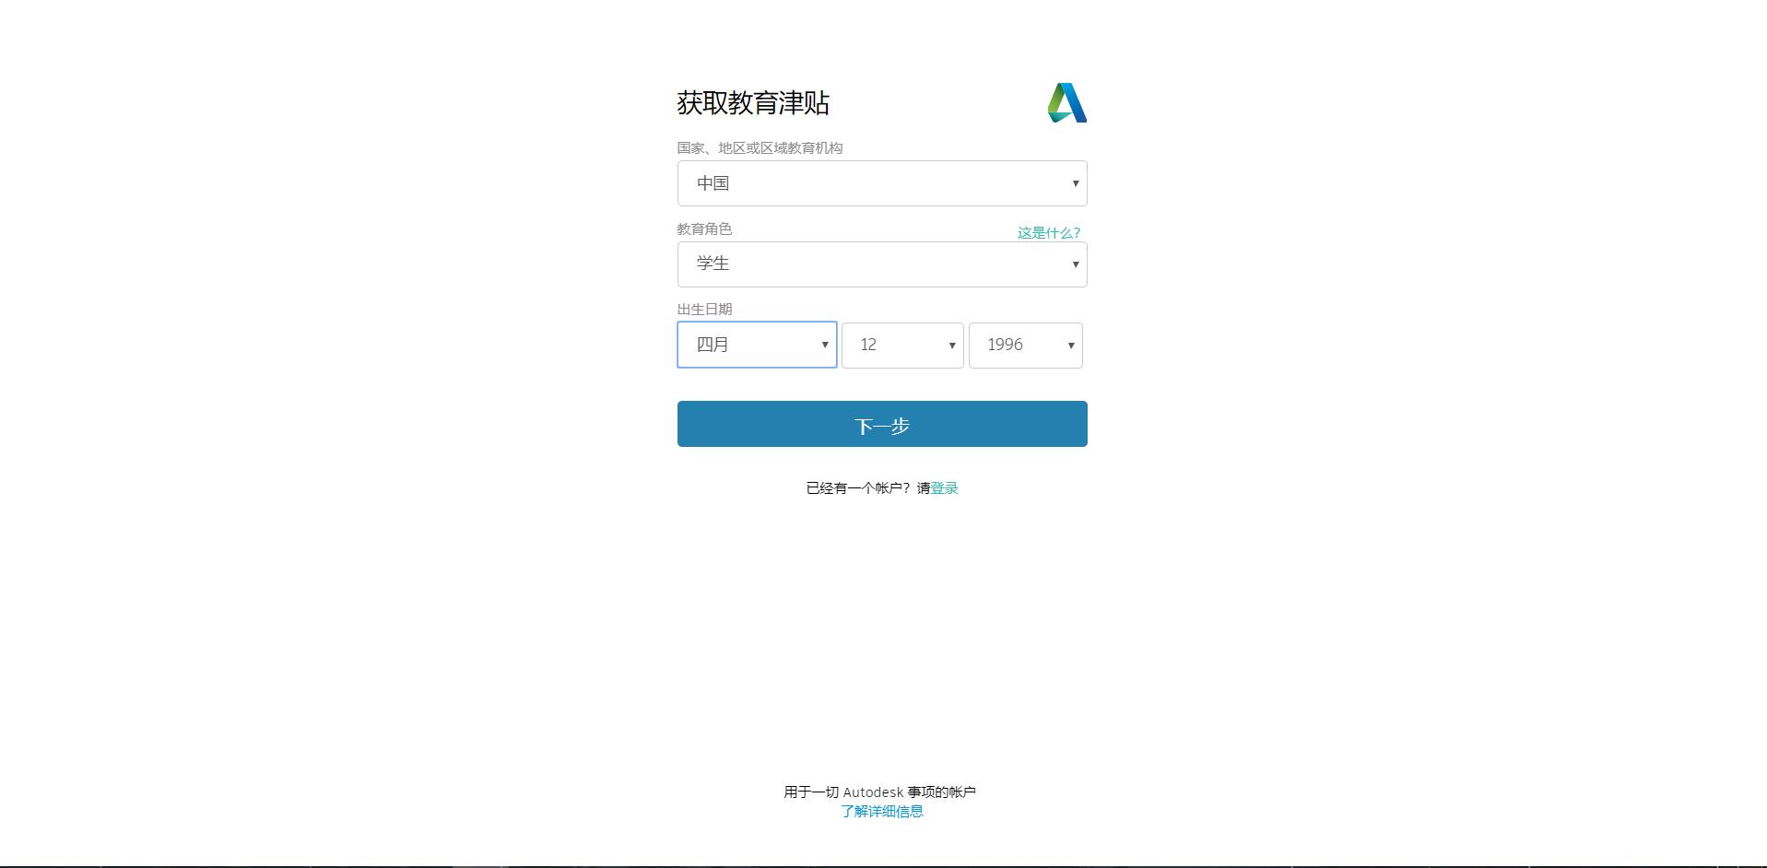Click the 教育角色 dropdown arrow
The height and width of the screenshot is (868, 1767).
pyautogui.click(x=1075, y=264)
